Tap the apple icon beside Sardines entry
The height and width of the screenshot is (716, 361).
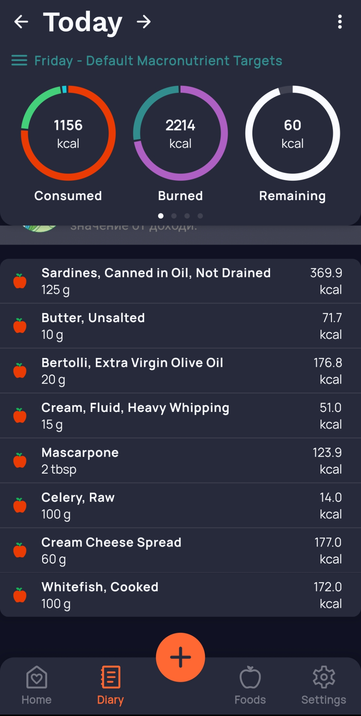click(20, 281)
